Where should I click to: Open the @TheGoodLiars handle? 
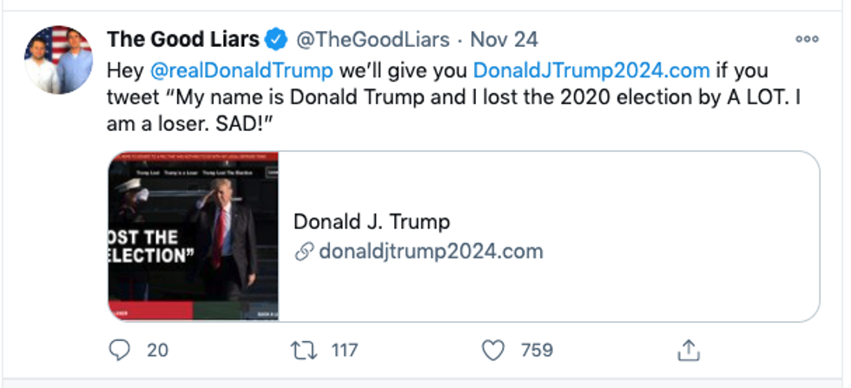373,39
